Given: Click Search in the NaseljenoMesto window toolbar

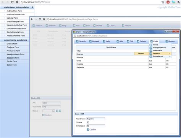Looking at the screenshot, I should pyautogui.click(x=37, y=25).
